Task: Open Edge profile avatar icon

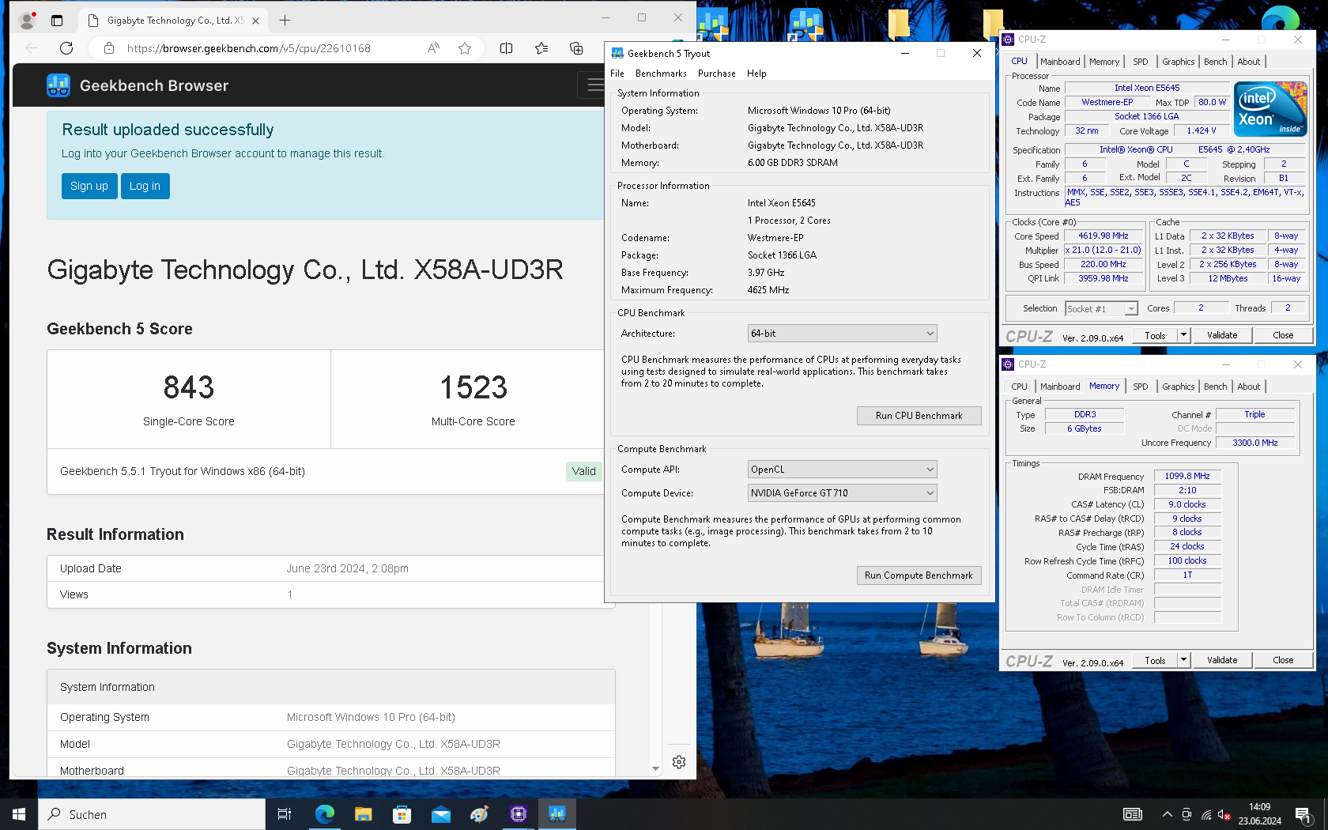Action: pyautogui.click(x=27, y=20)
